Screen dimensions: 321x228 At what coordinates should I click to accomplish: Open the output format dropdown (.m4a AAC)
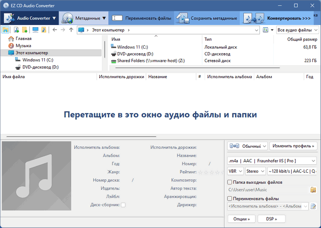tap(271, 161)
